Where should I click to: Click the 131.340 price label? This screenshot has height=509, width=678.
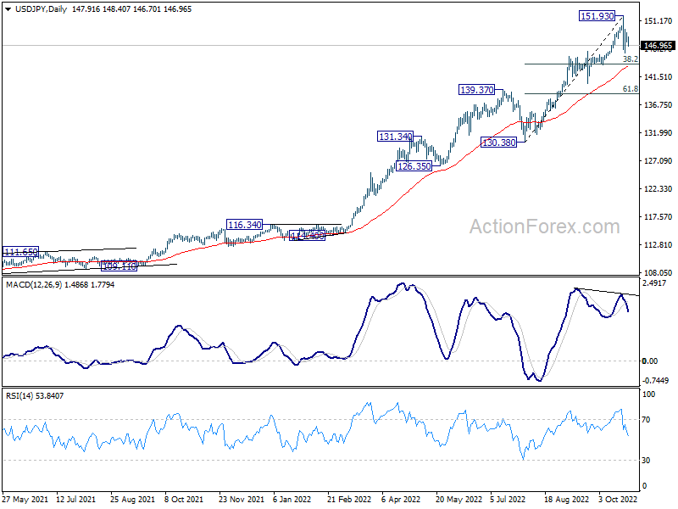(395, 137)
